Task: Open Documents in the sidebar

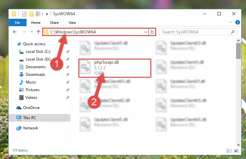Action: point(36,67)
